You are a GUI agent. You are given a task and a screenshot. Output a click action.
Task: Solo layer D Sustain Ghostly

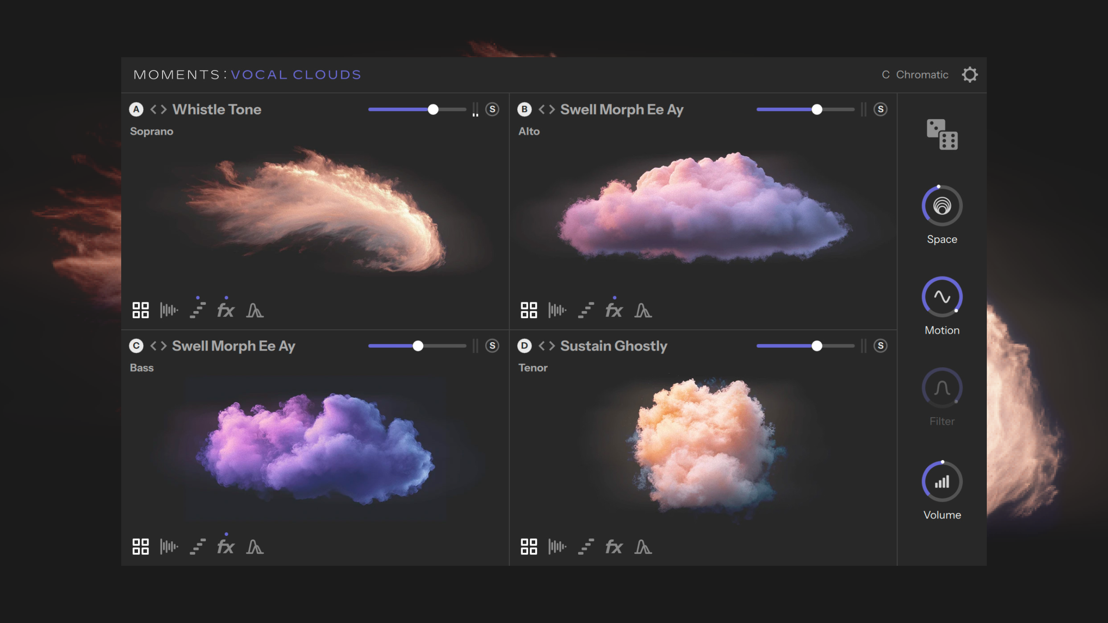[880, 346]
